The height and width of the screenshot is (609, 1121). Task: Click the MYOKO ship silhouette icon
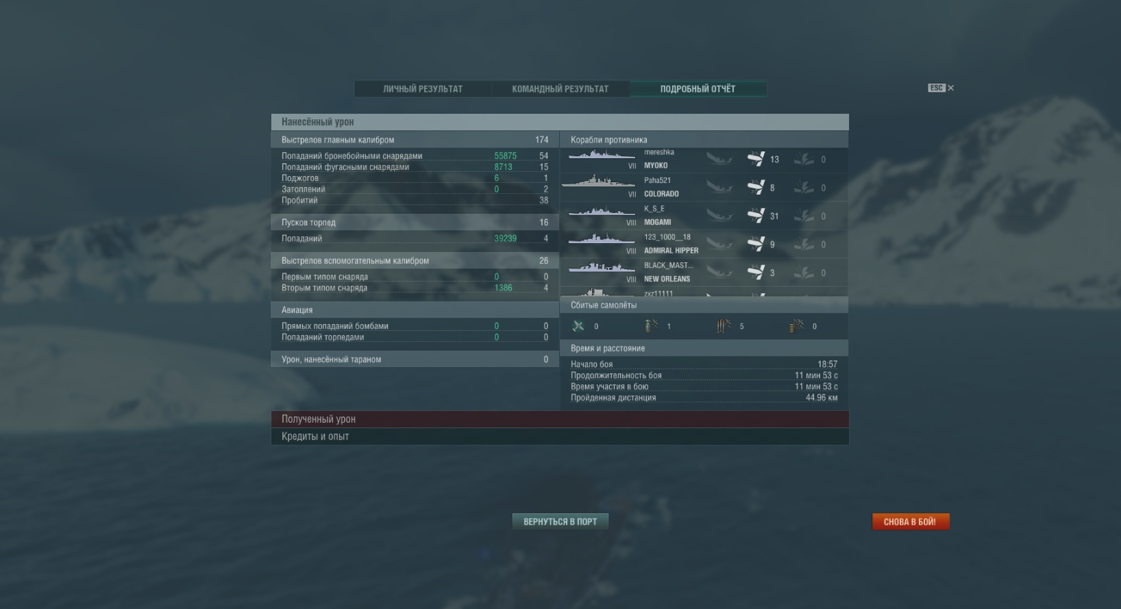point(602,155)
